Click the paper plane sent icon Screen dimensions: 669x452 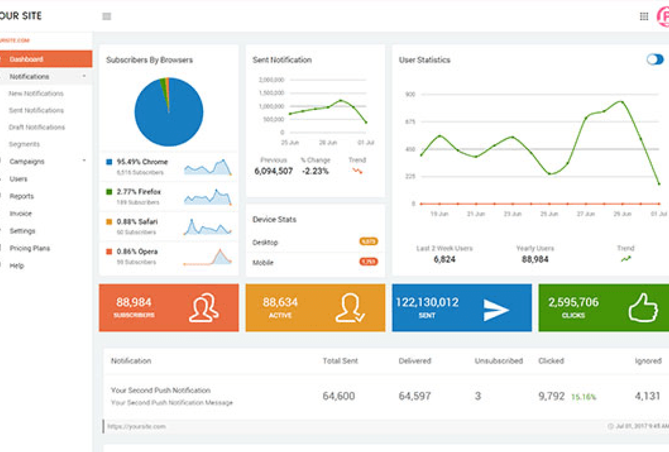(x=496, y=309)
